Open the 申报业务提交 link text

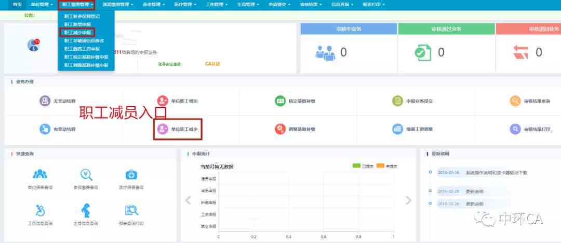pyautogui.click(x=419, y=102)
